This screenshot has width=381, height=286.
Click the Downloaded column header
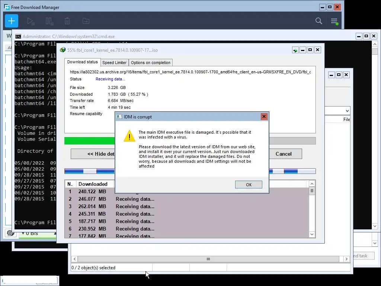pyautogui.click(x=95, y=184)
